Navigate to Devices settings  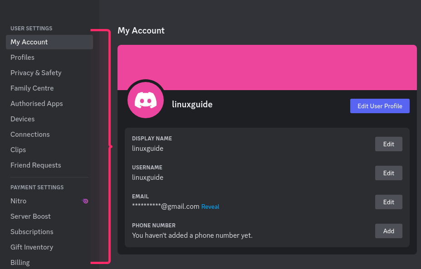[23, 119]
